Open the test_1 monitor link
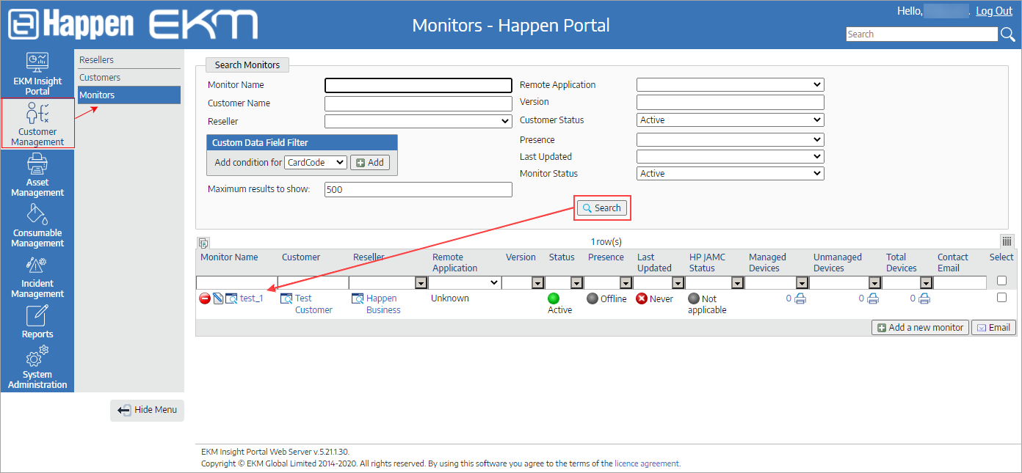The width and height of the screenshot is (1022, 473). coord(252,298)
